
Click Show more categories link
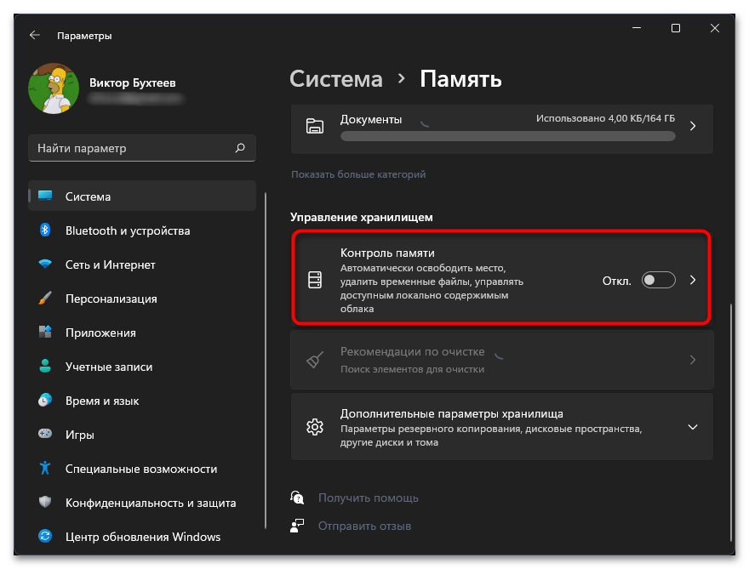[358, 174]
